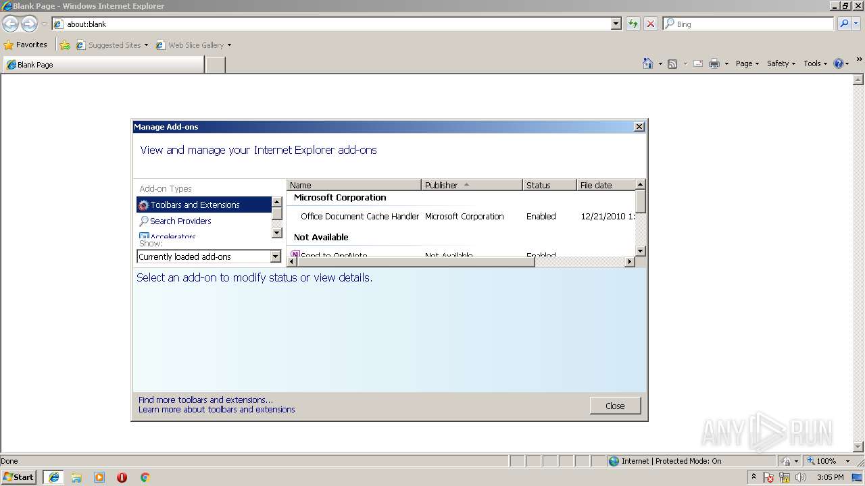Open the recent pages dropdown arrow

[44, 24]
